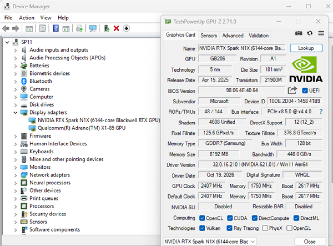The image size is (333, 246).
Task: Open the GPU-Z hamburger menu
Action: coord(321,33)
